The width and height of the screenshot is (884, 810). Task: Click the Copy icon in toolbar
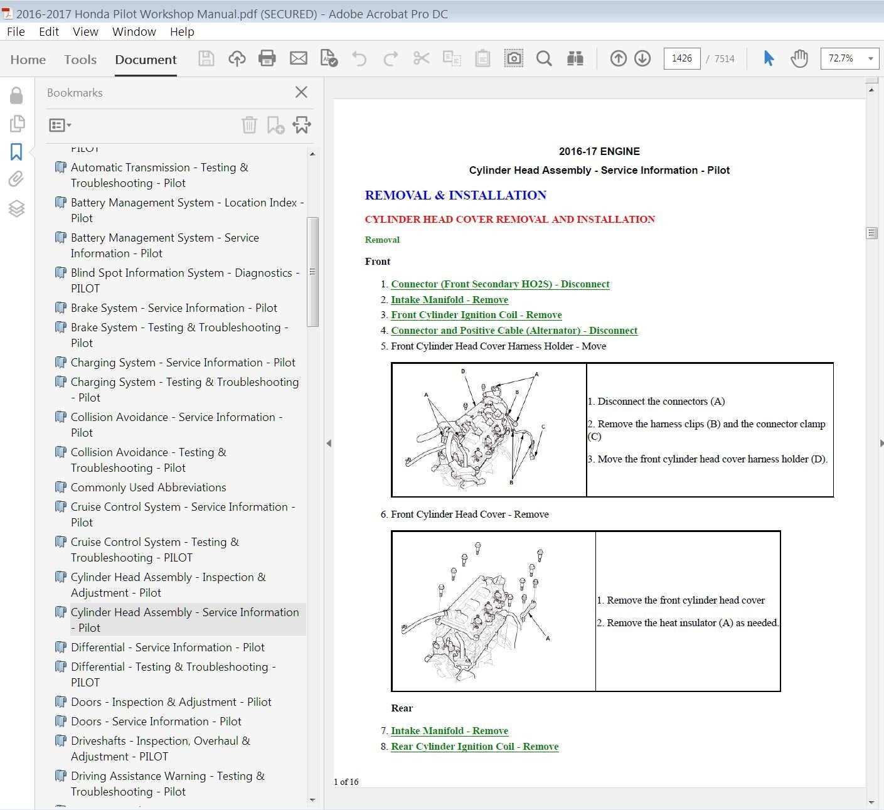pyautogui.click(x=452, y=58)
